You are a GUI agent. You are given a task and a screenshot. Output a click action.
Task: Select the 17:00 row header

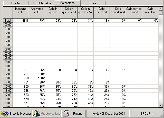coord(8,95)
